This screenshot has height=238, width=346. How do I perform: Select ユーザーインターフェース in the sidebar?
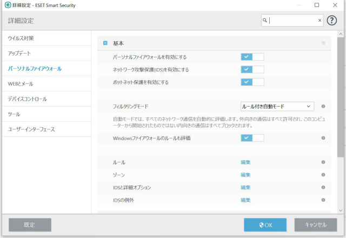[46, 129]
